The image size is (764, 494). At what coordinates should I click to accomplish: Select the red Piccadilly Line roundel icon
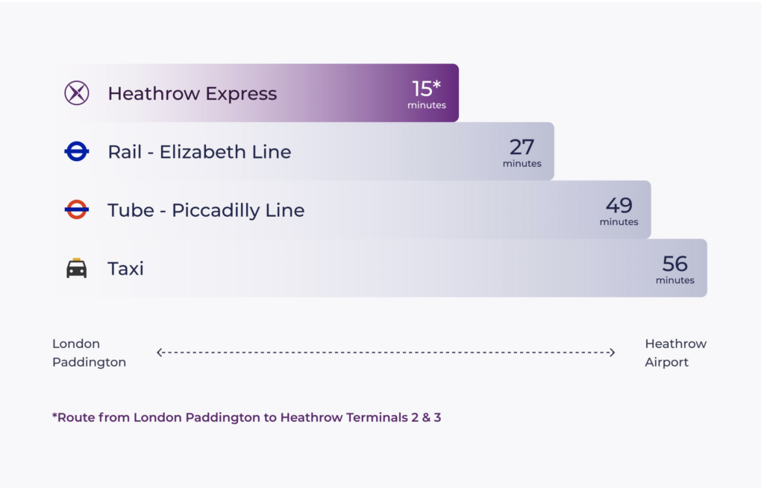pyautogui.click(x=77, y=210)
